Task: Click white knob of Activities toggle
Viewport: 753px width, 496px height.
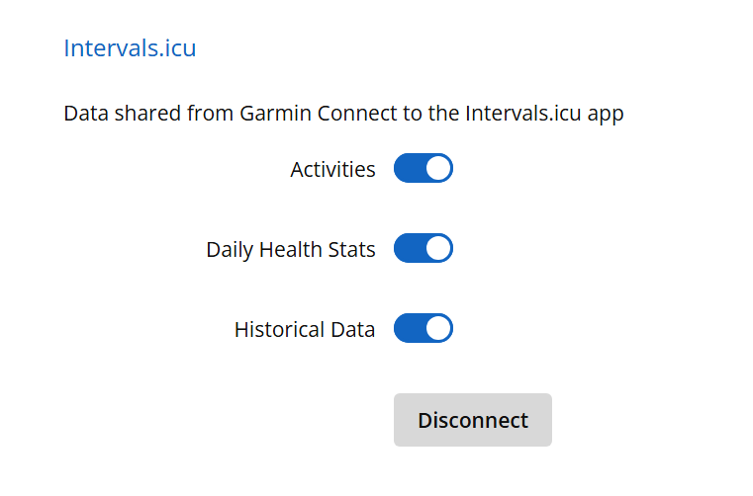Action: [438, 169]
